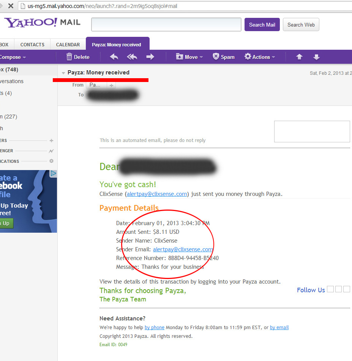Click inside the mail search field
Image resolution: width=352 pixels, height=361 pixels.
166,24
